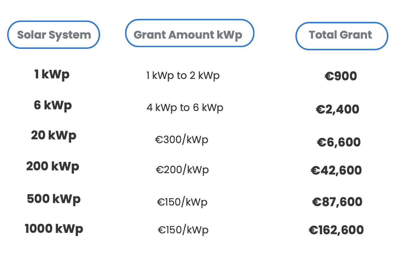Select the 6 kWp system label
Image resolution: width=398 pixels, height=255 pixels.
(53, 105)
